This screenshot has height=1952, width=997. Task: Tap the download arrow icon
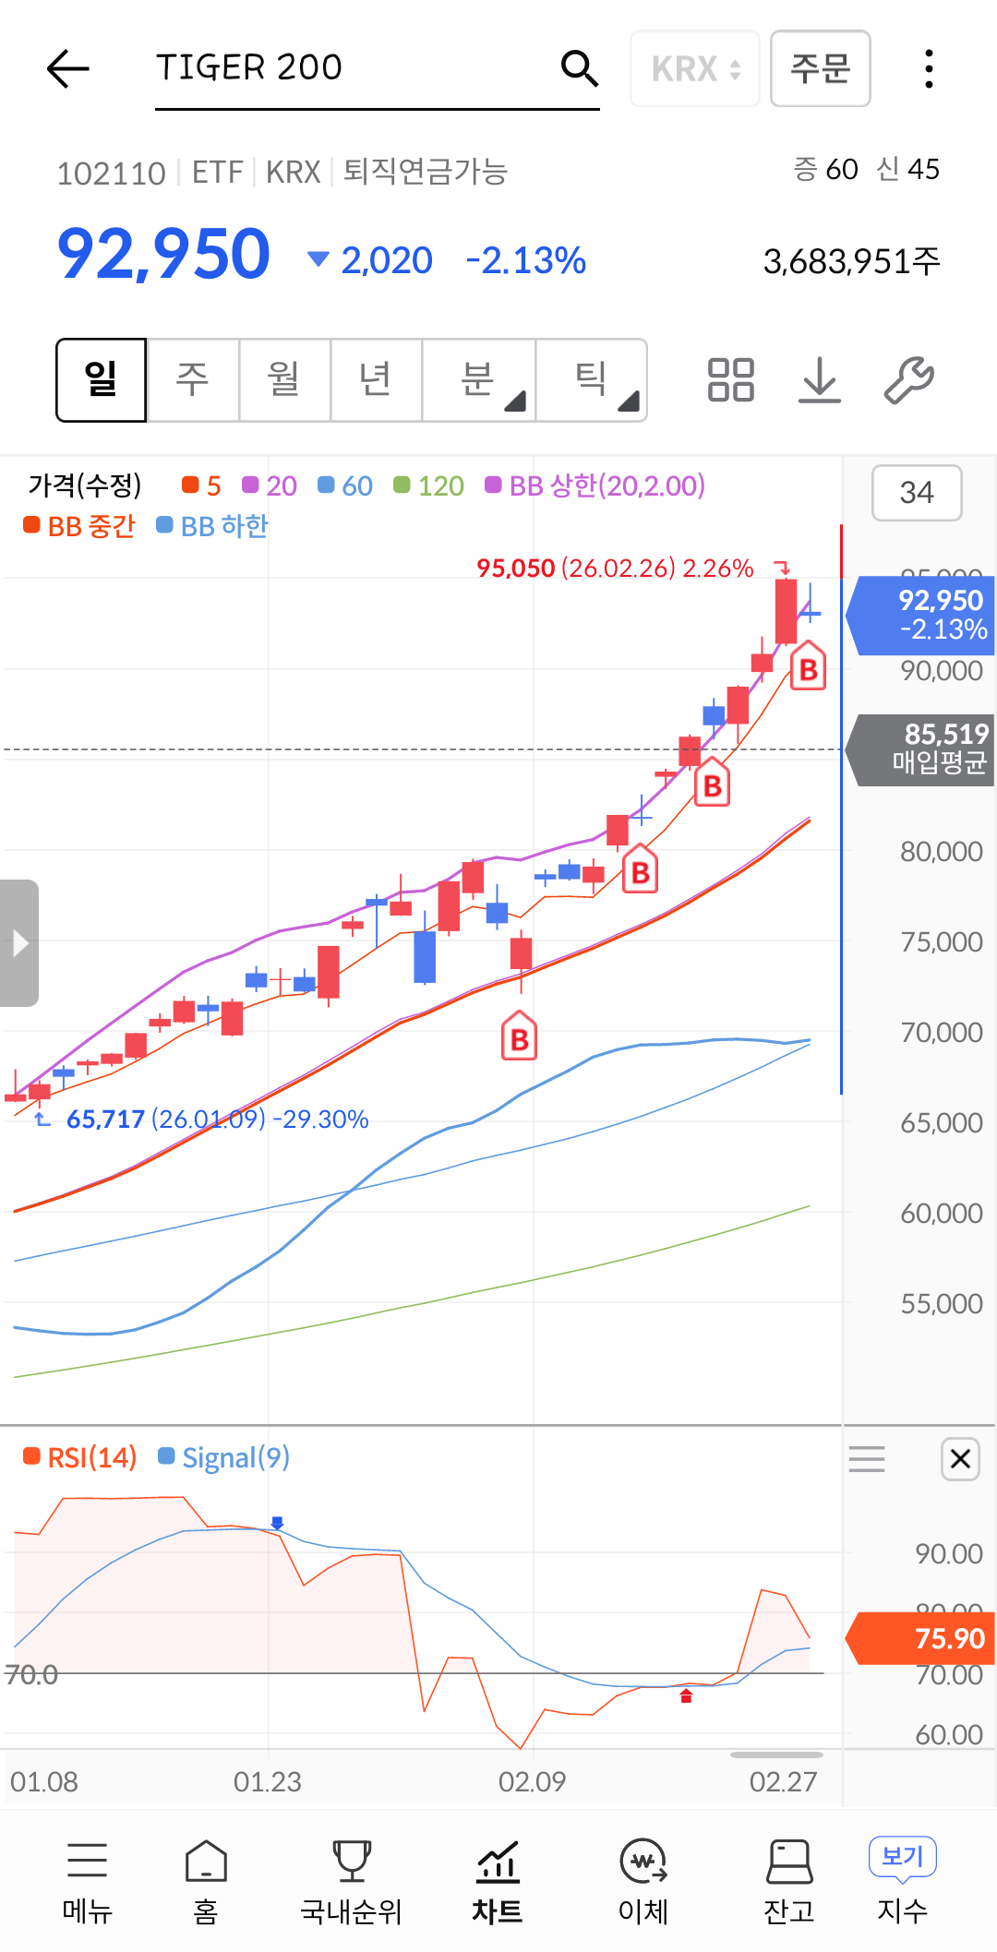point(820,380)
